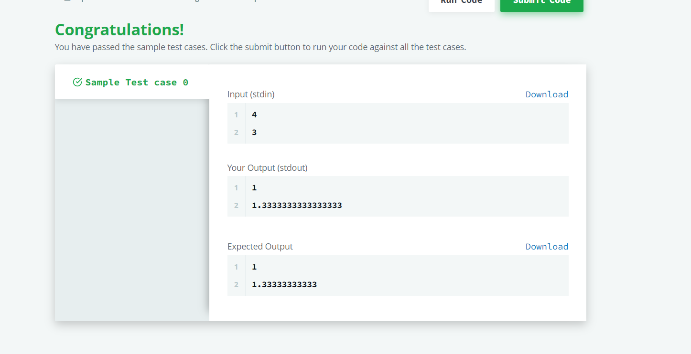Click the input value 3 in stdin
691x354 pixels.
coord(254,132)
